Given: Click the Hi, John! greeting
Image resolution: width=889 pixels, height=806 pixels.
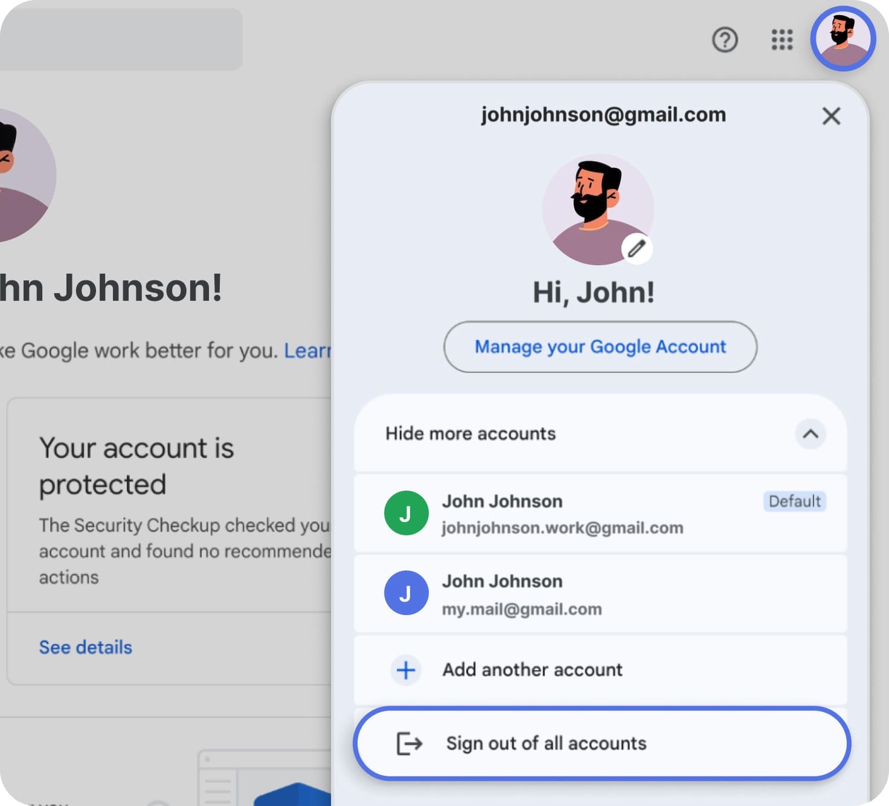Looking at the screenshot, I should tap(593, 292).
